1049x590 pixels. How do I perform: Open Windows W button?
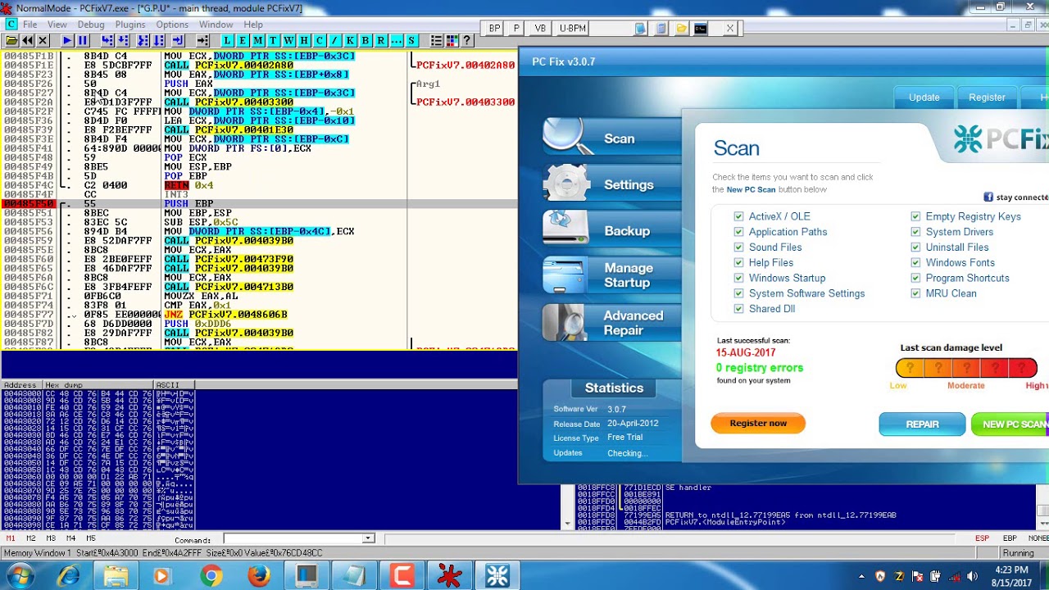click(x=288, y=40)
